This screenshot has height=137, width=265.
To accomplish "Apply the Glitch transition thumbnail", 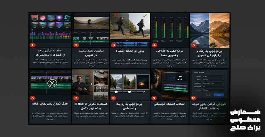I will [x=51, y=24].
